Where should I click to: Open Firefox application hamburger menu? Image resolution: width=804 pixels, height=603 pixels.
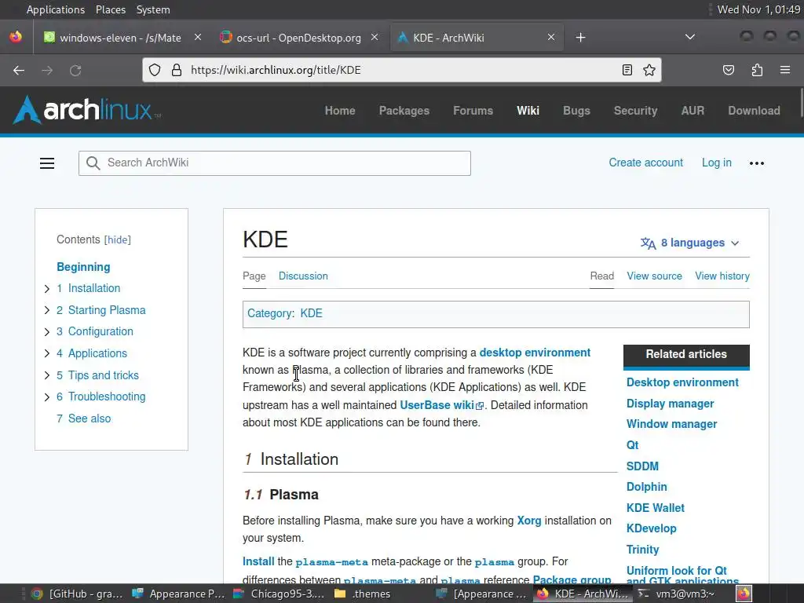(x=785, y=70)
